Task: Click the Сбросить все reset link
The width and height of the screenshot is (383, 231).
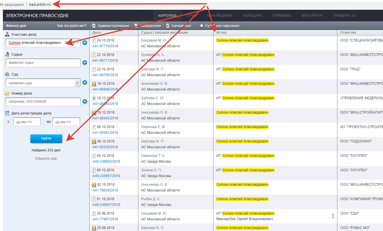Action: (x=46, y=159)
